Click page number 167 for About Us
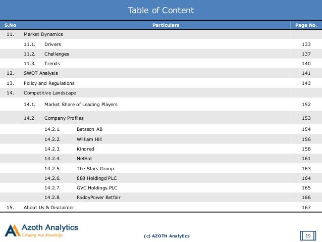 click(x=306, y=207)
